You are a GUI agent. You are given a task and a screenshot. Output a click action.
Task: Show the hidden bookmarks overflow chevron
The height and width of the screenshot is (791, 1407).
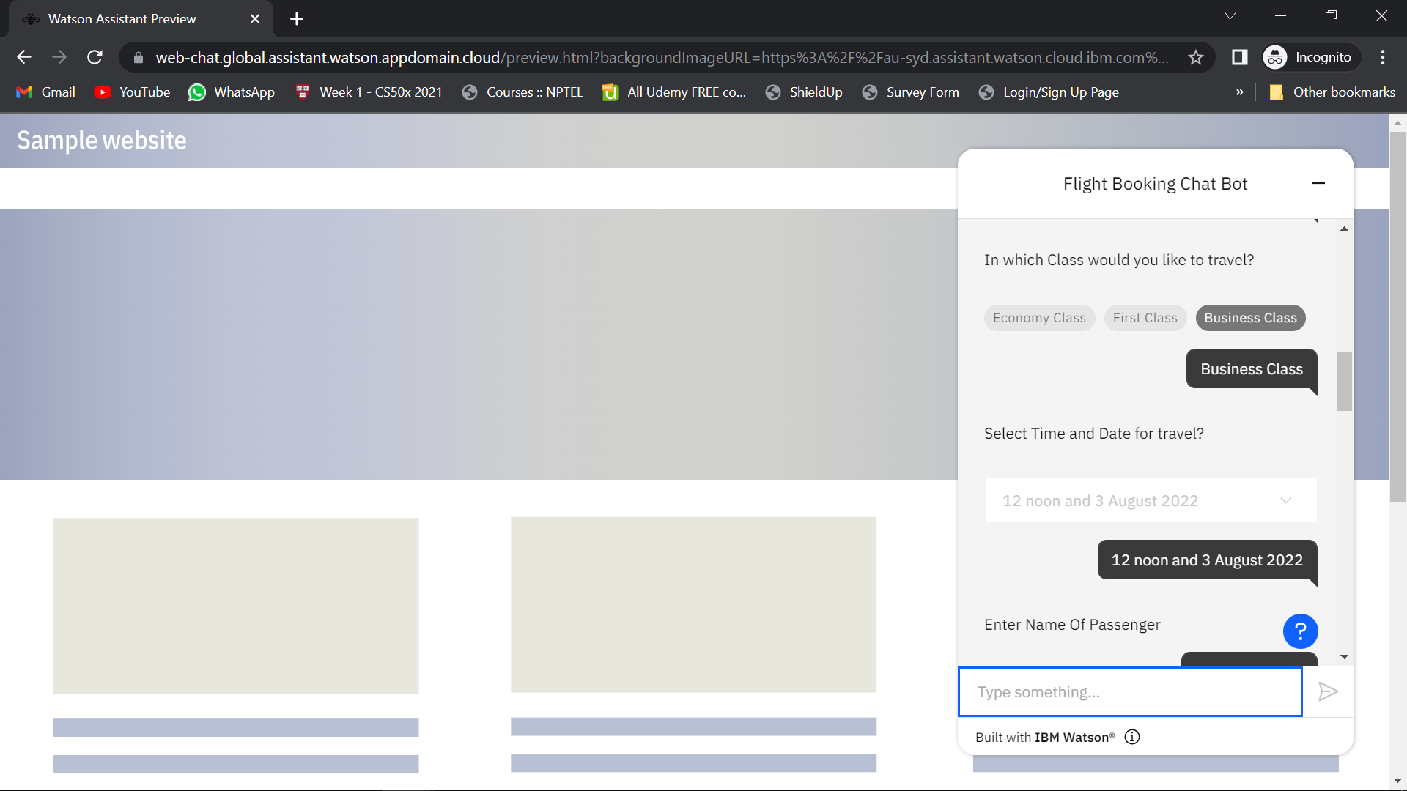pyautogui.click(x=1239, y=92)
